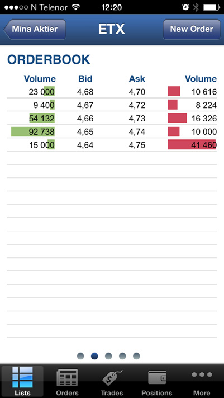The height and width of the screenshot is (398, 224).
Task: Tap the Ask column header
Action: coord(137,79)
